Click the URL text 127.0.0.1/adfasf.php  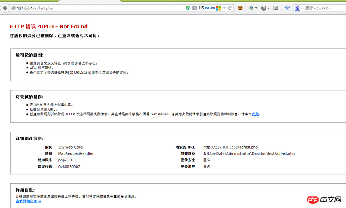35,8
